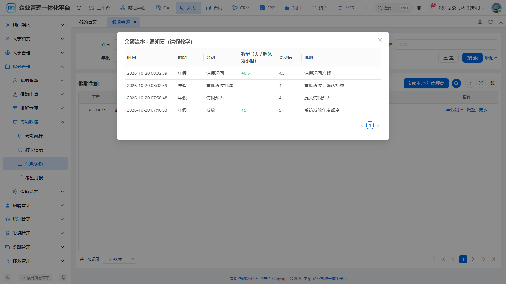Click the user avatar in the top right
This screenshot has width=506, height=284.
pos(496,8)
